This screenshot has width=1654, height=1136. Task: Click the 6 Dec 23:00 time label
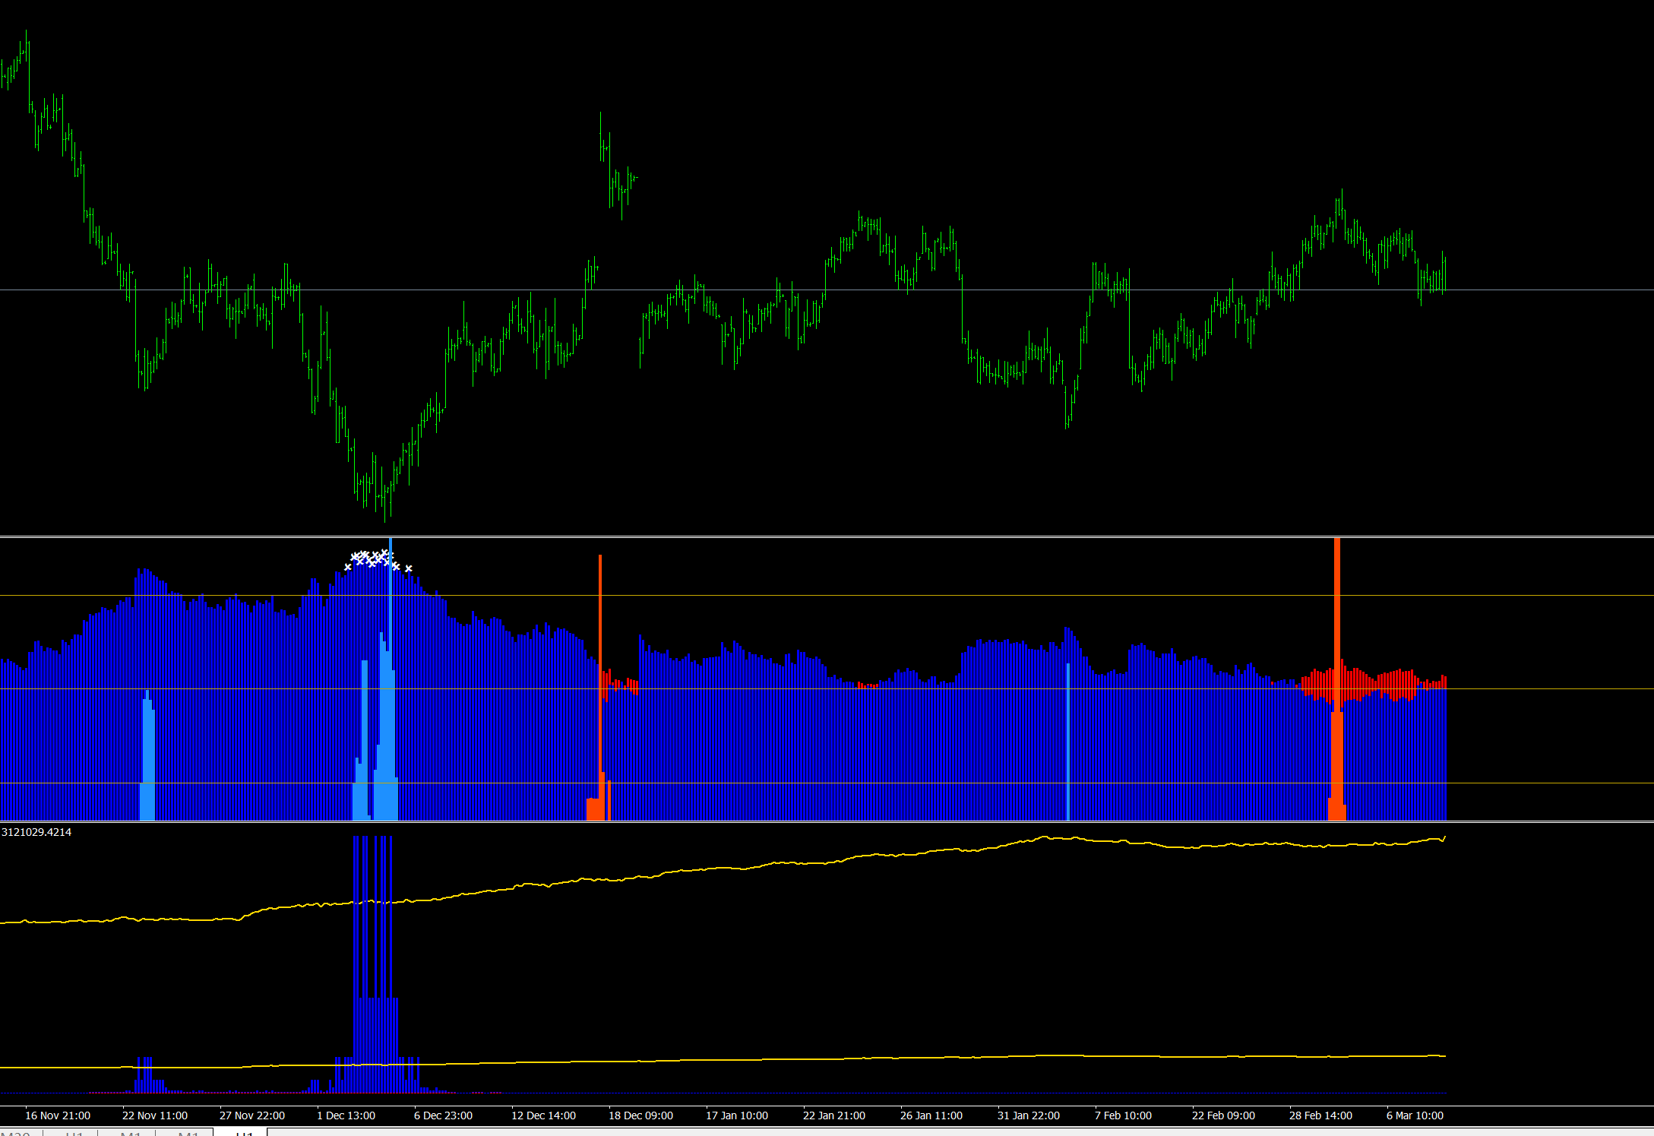(444, 1115)
